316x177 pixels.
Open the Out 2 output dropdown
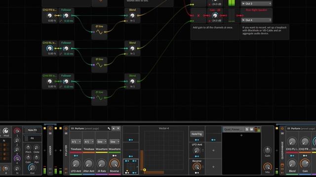[257, 3]
